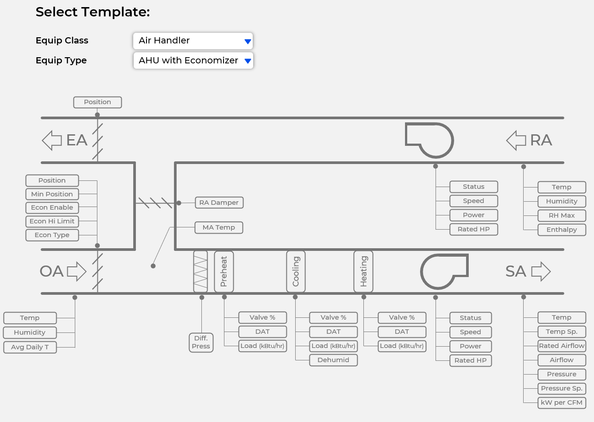Click the Diff. Press point tag

pos(201,343)
